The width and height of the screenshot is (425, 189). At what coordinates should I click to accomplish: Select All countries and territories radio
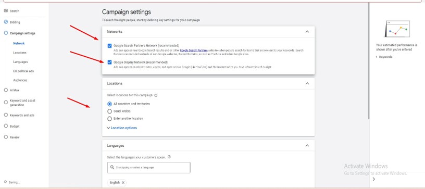click(x=109, y=104)
